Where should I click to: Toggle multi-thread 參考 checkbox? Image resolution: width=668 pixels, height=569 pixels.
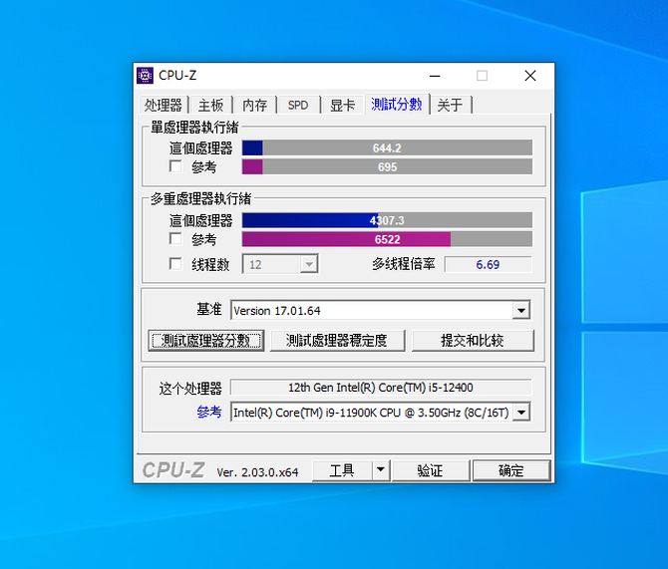coord(175,239)
